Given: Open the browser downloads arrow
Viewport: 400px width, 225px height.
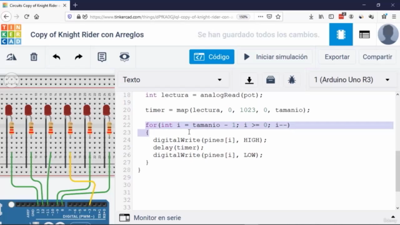Looking at the screenshot, I should point(311,17).
